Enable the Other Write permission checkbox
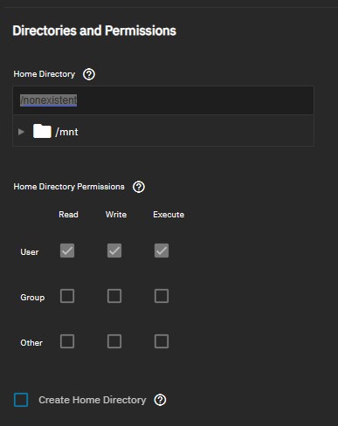 coord(114,341)
